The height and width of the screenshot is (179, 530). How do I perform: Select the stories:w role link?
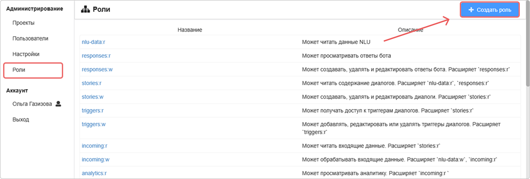point(92,96)
